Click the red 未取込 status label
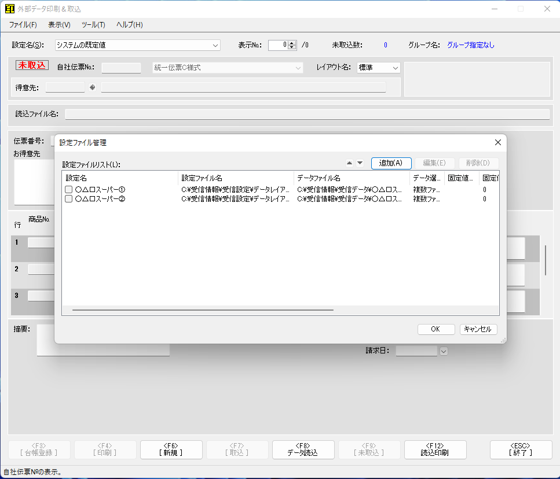 pos(32,65)
